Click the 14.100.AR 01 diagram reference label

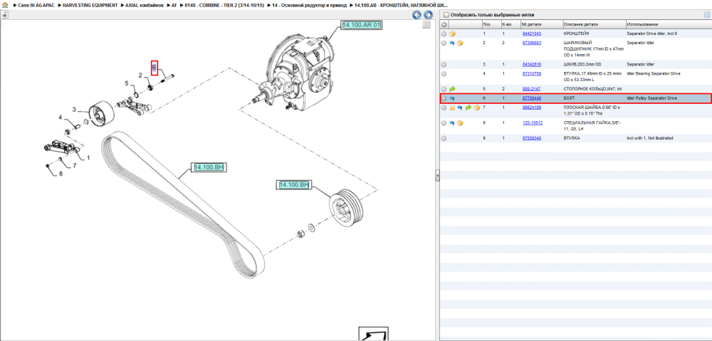pos(361,25)
